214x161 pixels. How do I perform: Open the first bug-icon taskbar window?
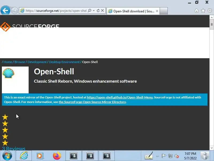pyautogui.click(x=74, y=156)
